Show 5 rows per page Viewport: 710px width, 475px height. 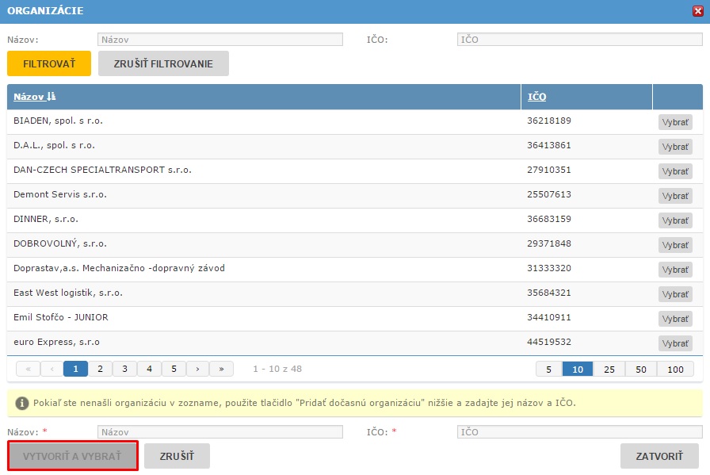548,369
